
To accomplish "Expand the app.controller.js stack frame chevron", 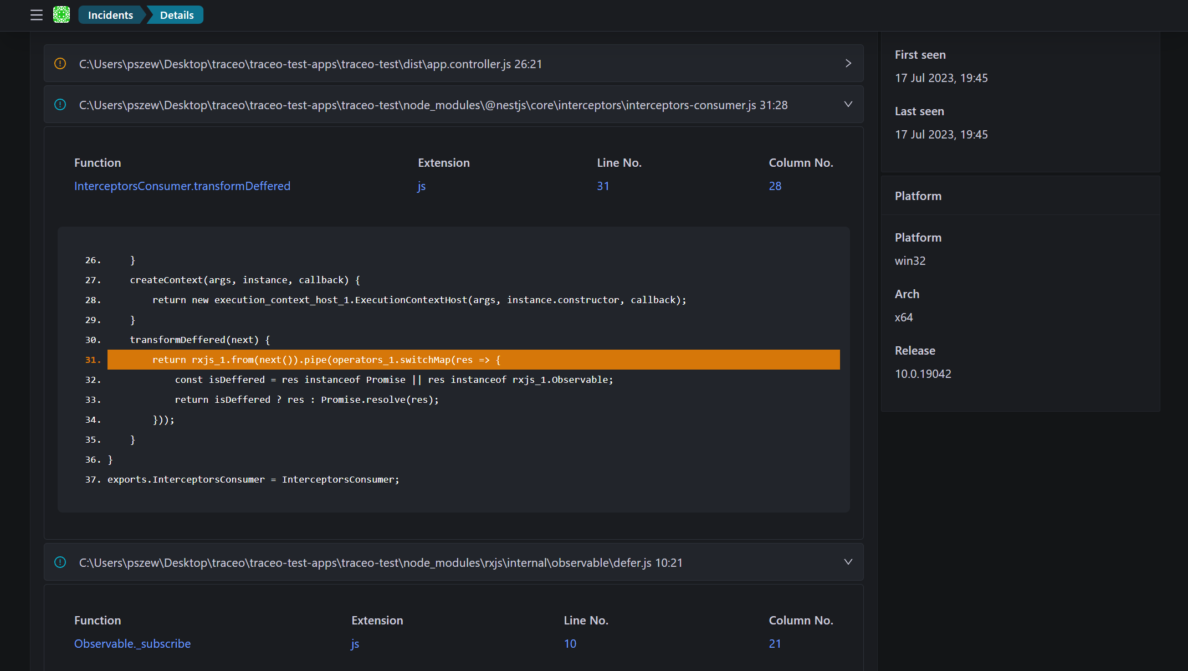I will coord(848,64).
